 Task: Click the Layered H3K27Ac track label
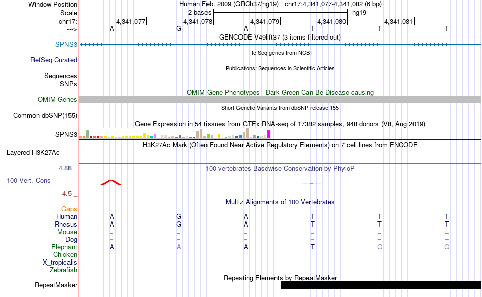click(33, 152)
